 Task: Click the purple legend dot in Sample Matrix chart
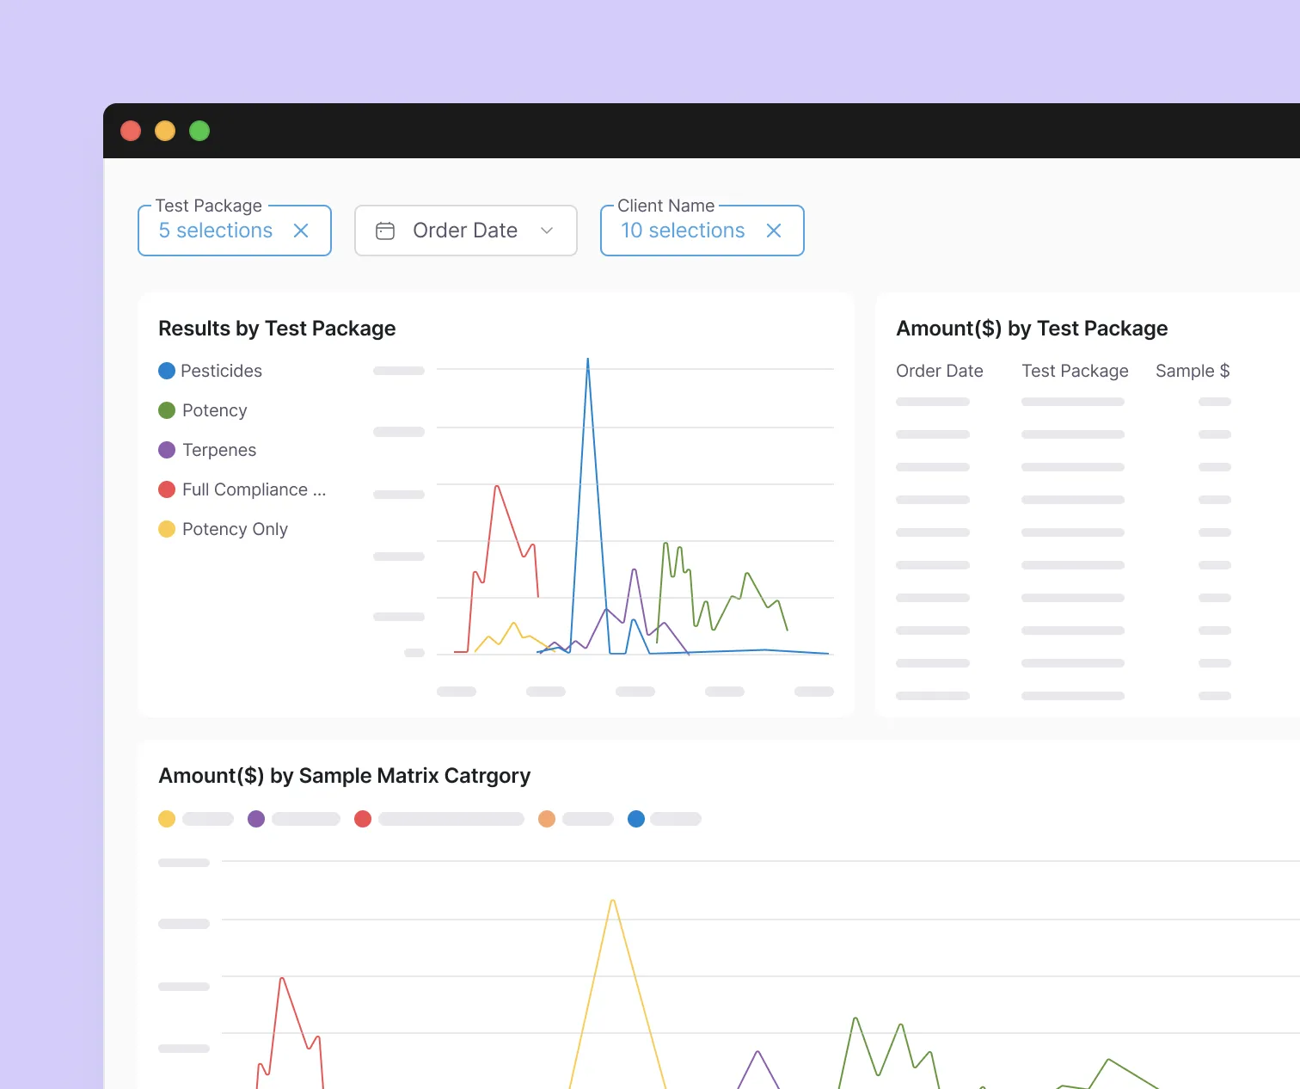click(x=256, y=819)
